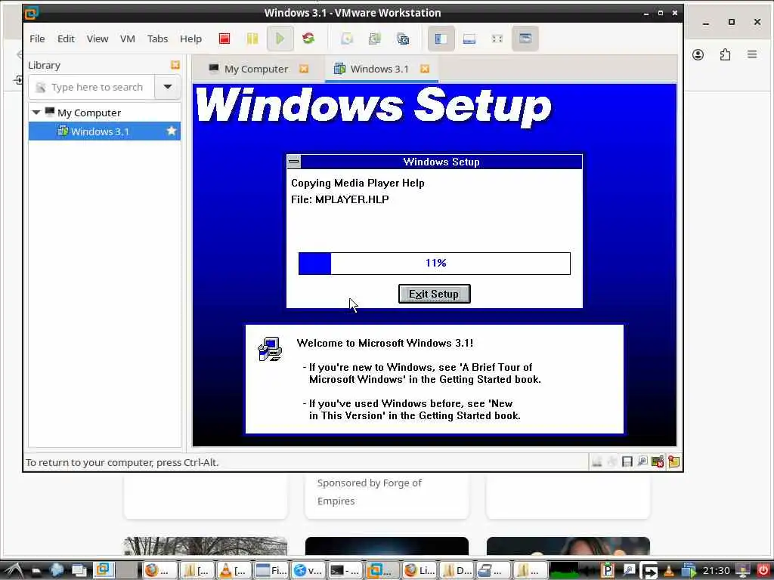This screenshot has width=774, height=580.
Task: Open the File menu
Action: [x=37, y=39]
